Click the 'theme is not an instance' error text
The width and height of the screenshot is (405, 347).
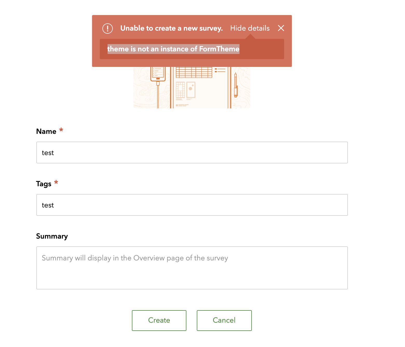pyautogui.click(x=173, y=49)
